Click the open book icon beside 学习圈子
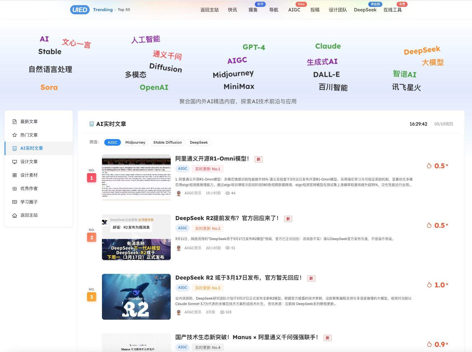Viewport: 472px width, 352px height. click(x=15, y=202)
